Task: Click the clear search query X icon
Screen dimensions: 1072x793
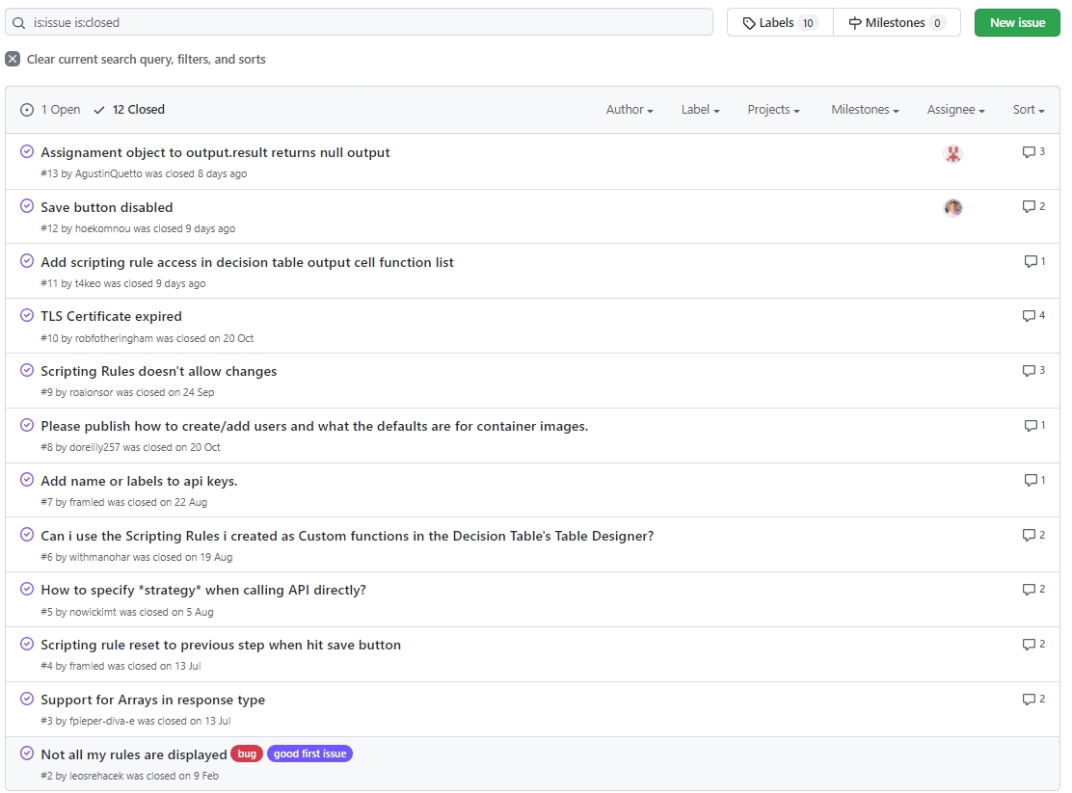Action: point(13,59)
